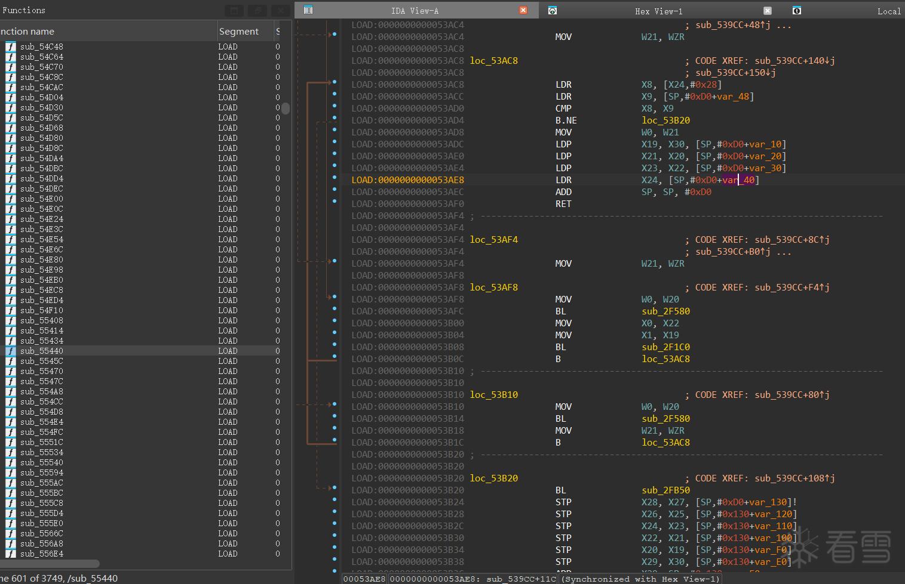The width and height of the screenshot is (905, 584).
Task: Click the loc_53AC8 label in disassembly
Action: pyautogui.click(x=493, y=61)
